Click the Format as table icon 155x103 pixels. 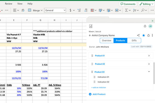pyautogui.click(x=100, y=10)
